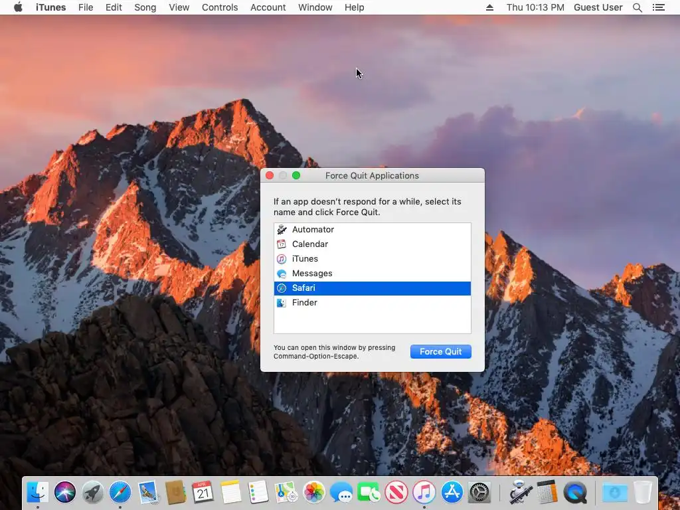Viewport: 680px width, 510px height.
Task: Open Maps icon in the Dock
Action: [x=286, y=492]
